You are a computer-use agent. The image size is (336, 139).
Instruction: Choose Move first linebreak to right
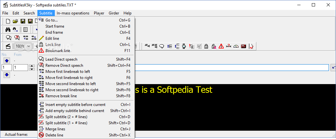click(x=86, y=78)
